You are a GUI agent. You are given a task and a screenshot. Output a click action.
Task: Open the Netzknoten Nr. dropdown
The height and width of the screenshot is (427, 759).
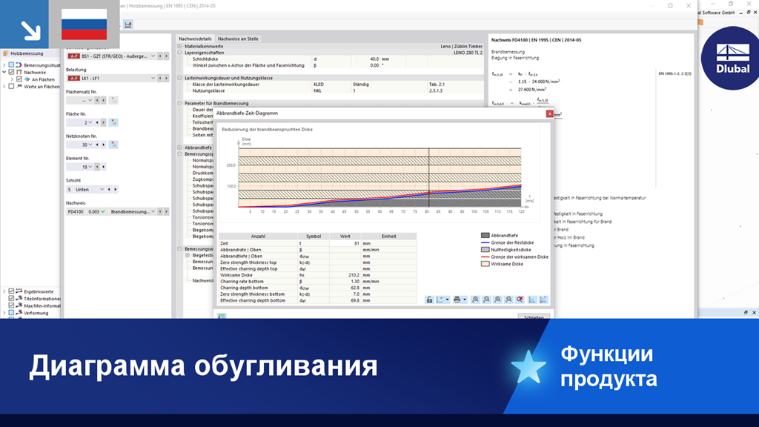coord(90,145)
